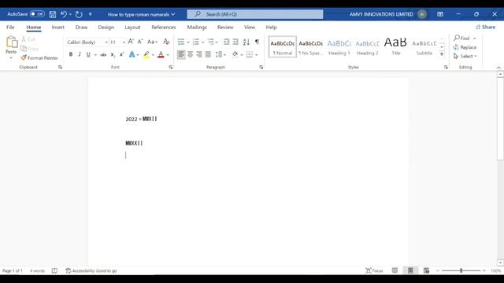Show or hide paragraph marks

[258, 42]
